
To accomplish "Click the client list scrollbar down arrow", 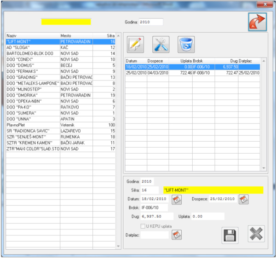I will click(119, 247).
